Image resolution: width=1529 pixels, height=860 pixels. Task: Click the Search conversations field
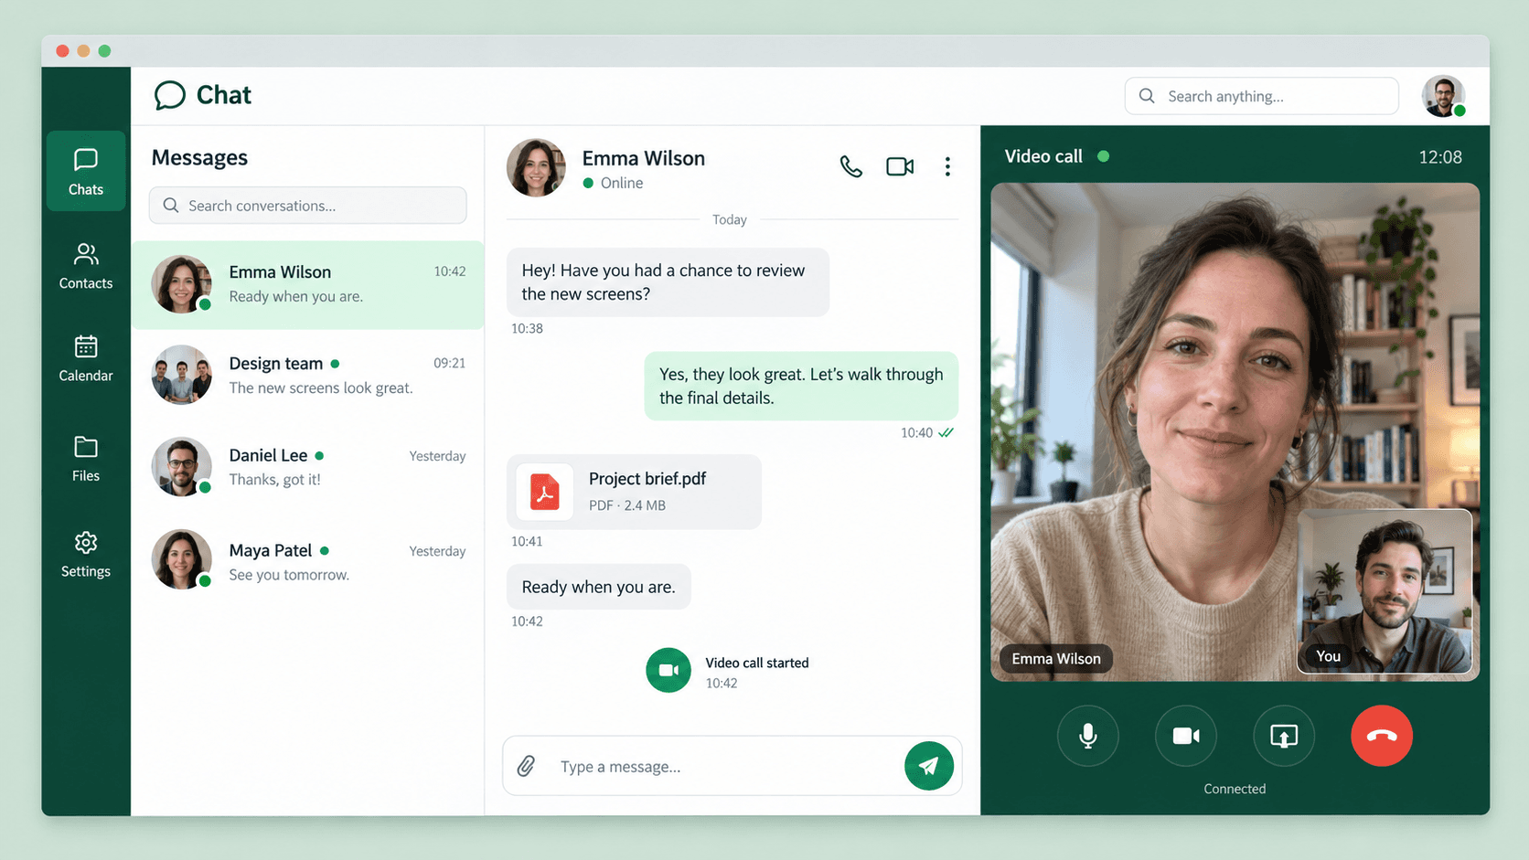(x=308, y=206)
